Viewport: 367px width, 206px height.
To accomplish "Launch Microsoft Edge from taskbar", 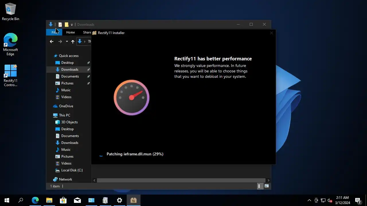I will coord(35,200).
